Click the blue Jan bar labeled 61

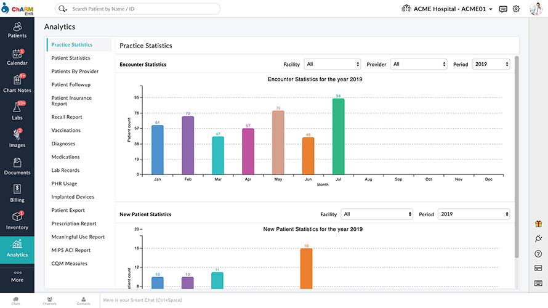tap(158, 150)
